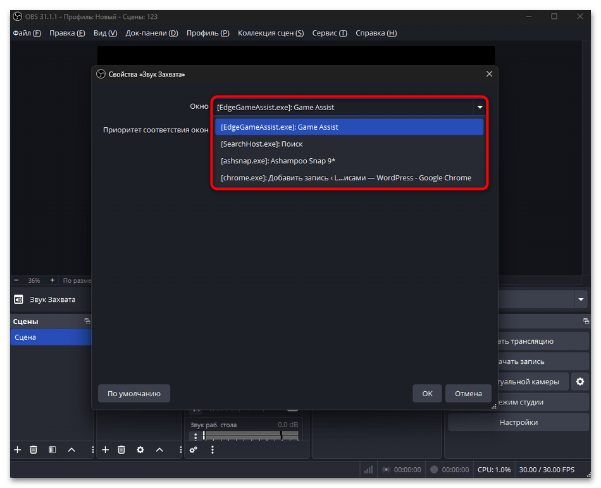Viewport: 601px width, 488px height.
Task: Open scene filters icon in Scenes panel
Action: pyautogui.click(x=53, y=449)
